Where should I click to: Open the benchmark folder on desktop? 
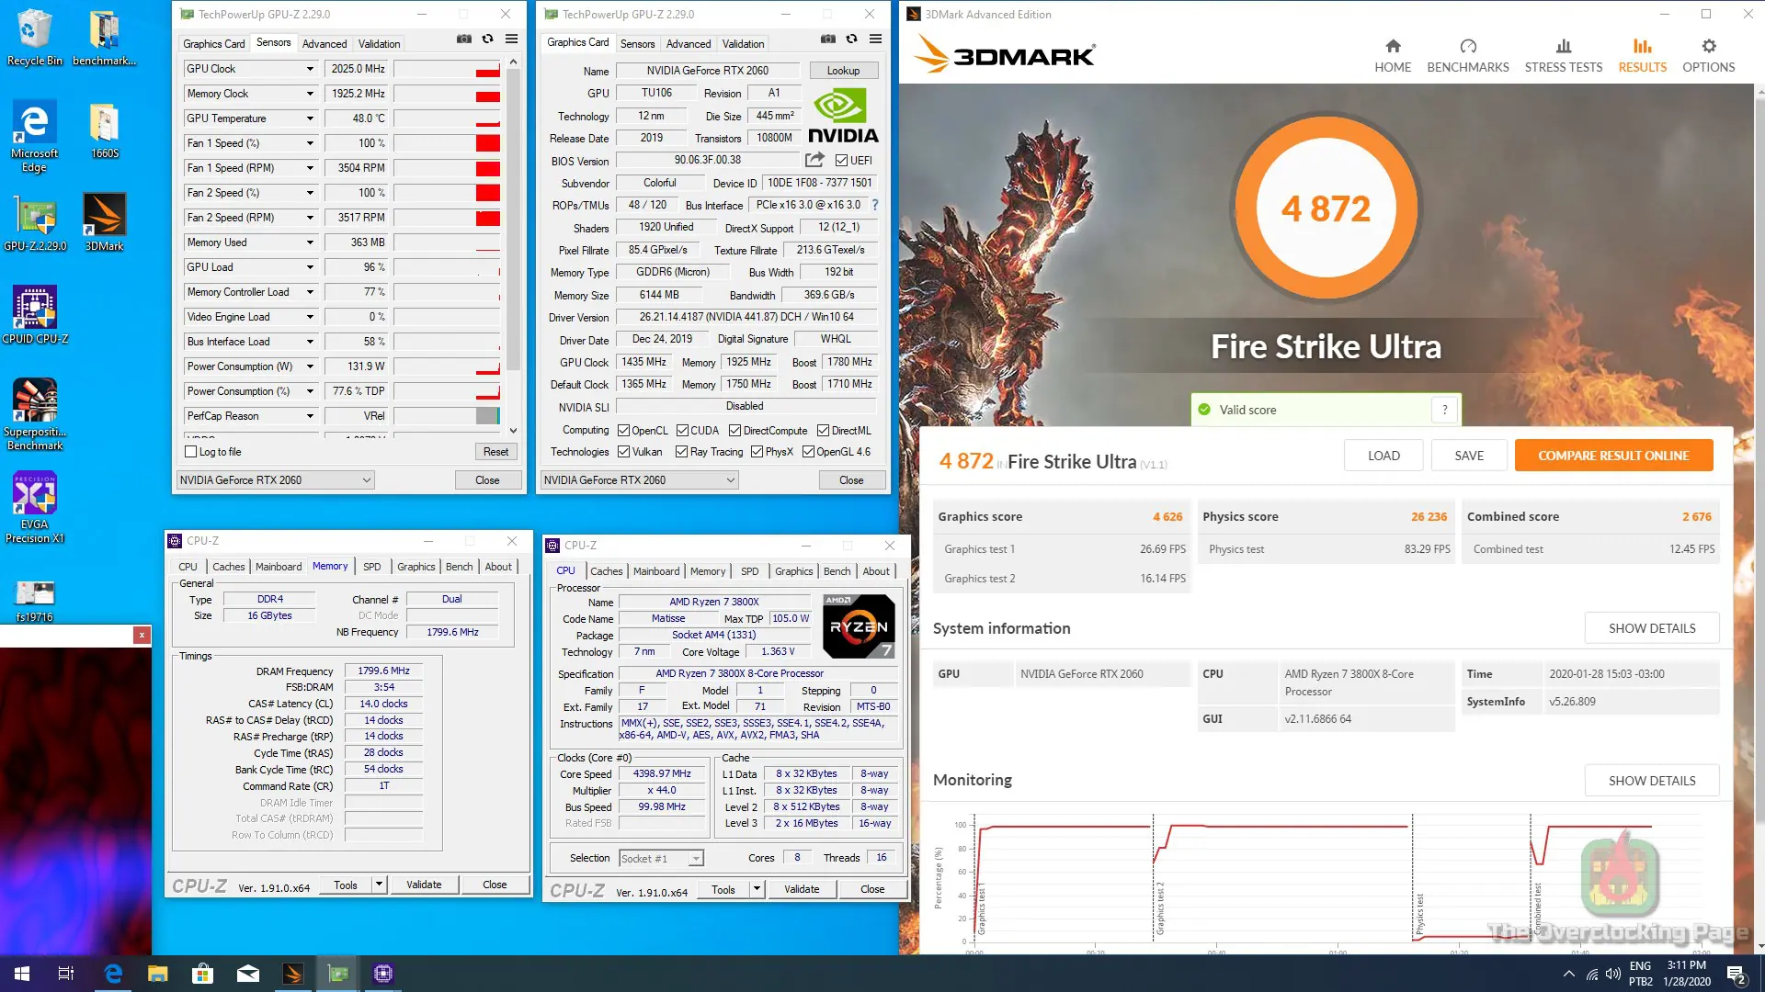(104, 38)
